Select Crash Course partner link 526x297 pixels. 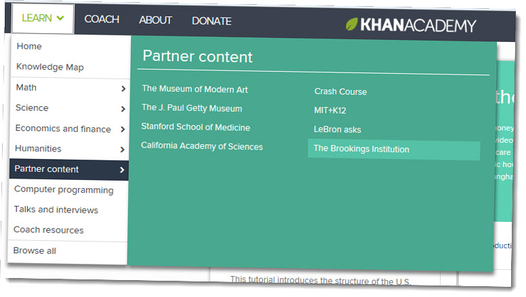coord(340,91)
